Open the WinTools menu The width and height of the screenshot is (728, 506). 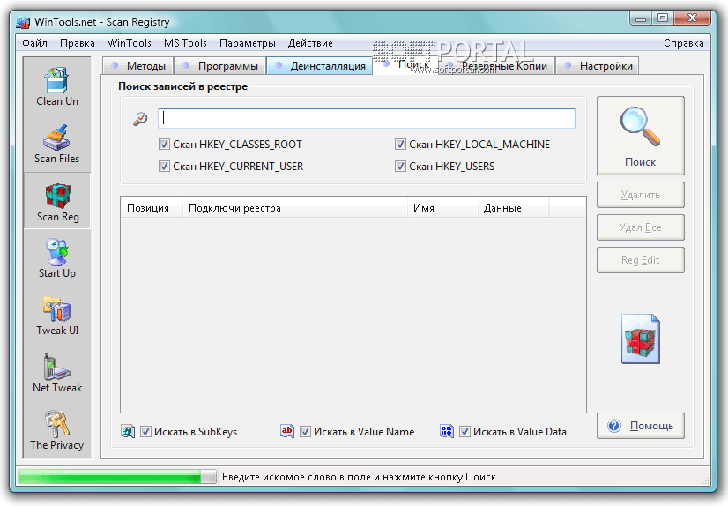(x=129, y=43)
